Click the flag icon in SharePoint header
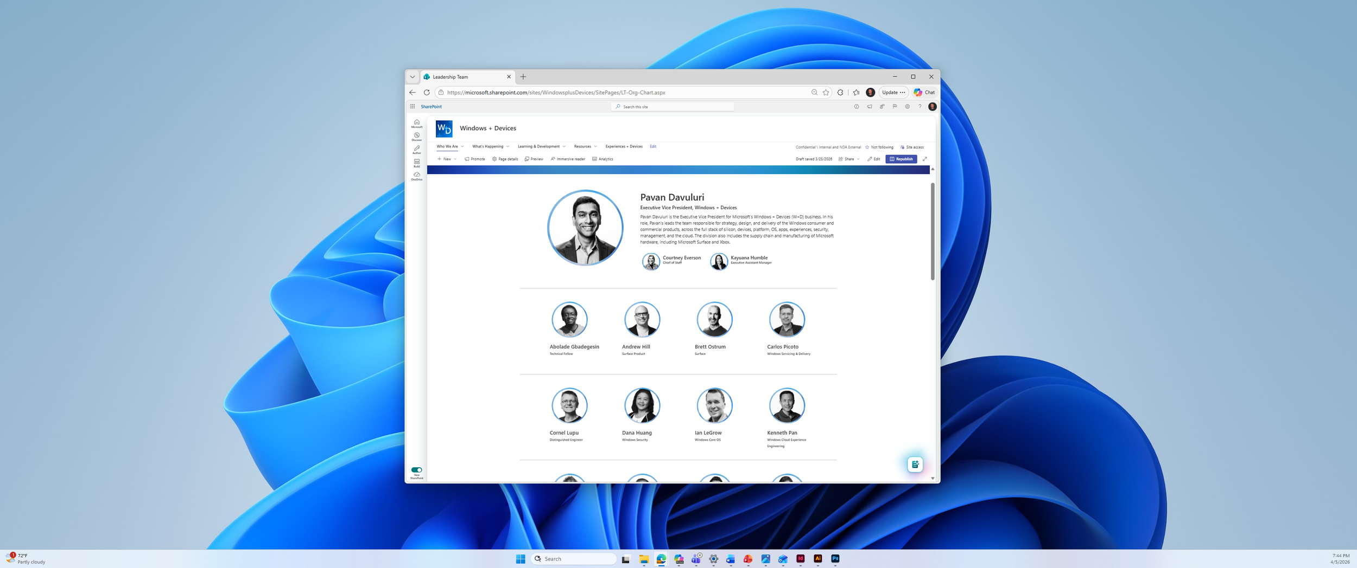 point(895,107)
